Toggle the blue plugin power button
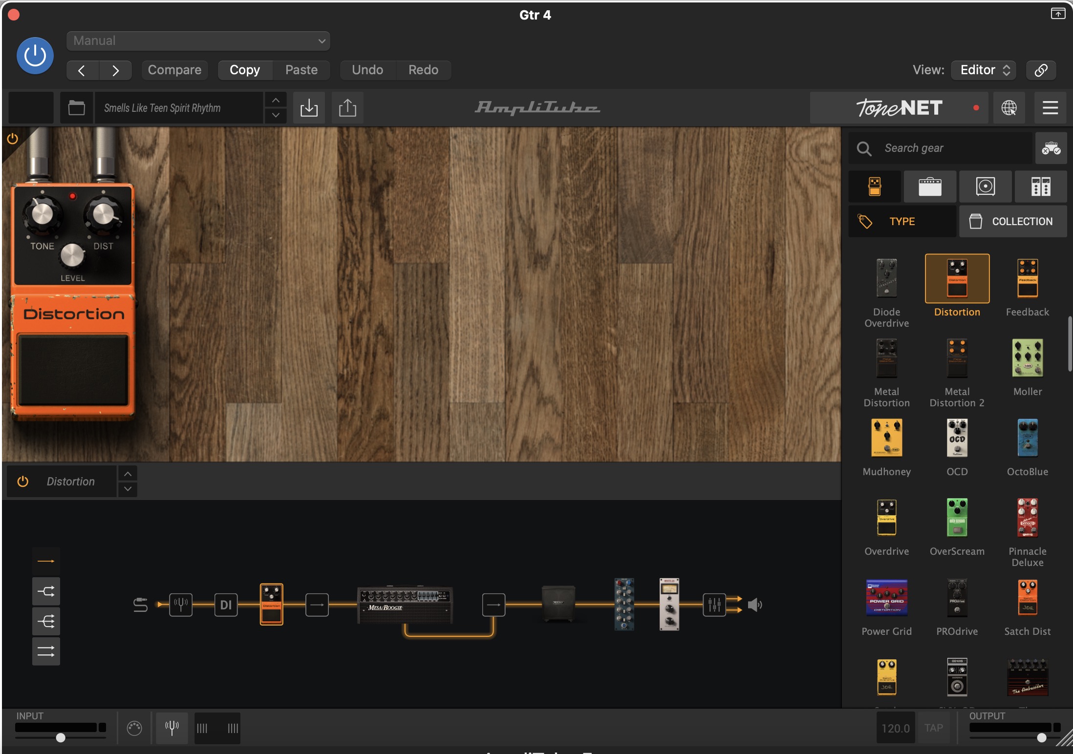Viewport: 1073px width, 754px height. pos(35,56)
